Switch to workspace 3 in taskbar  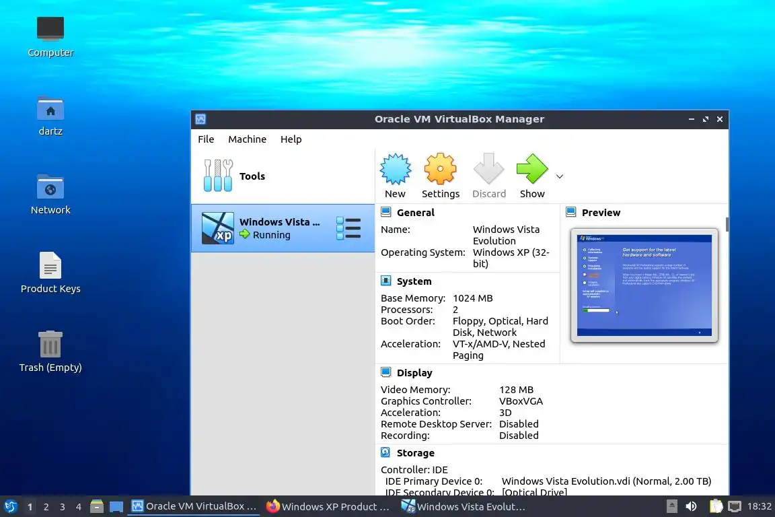(x=63, y=507)
